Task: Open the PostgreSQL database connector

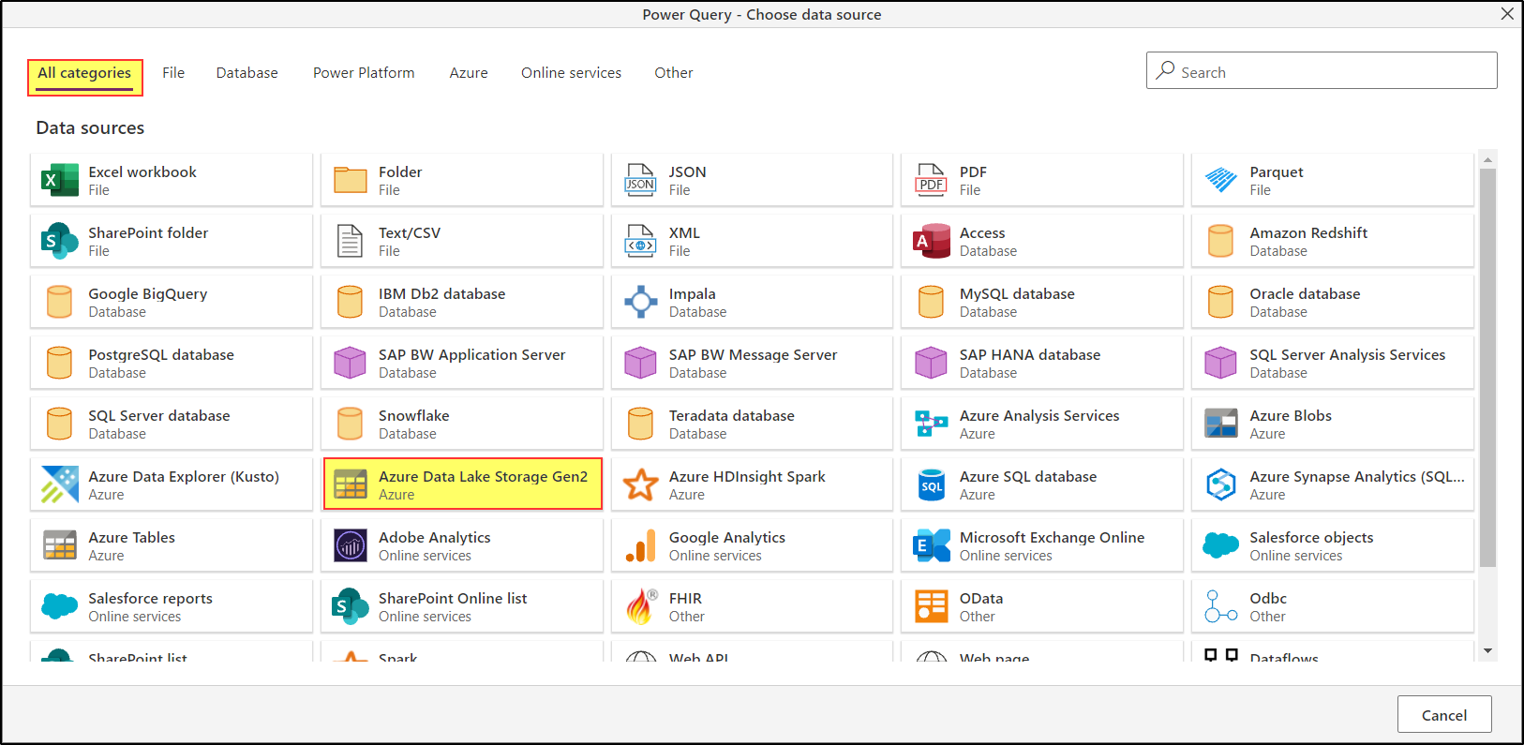Action: (172, 363)
